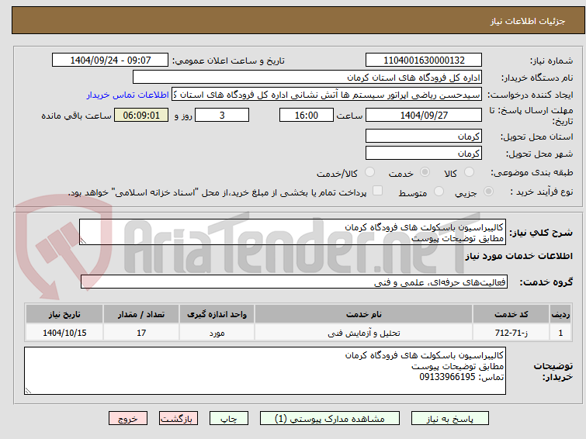
Task: Open اطلاعات تماس خریدار link
Action: click(x=128, y=95)
